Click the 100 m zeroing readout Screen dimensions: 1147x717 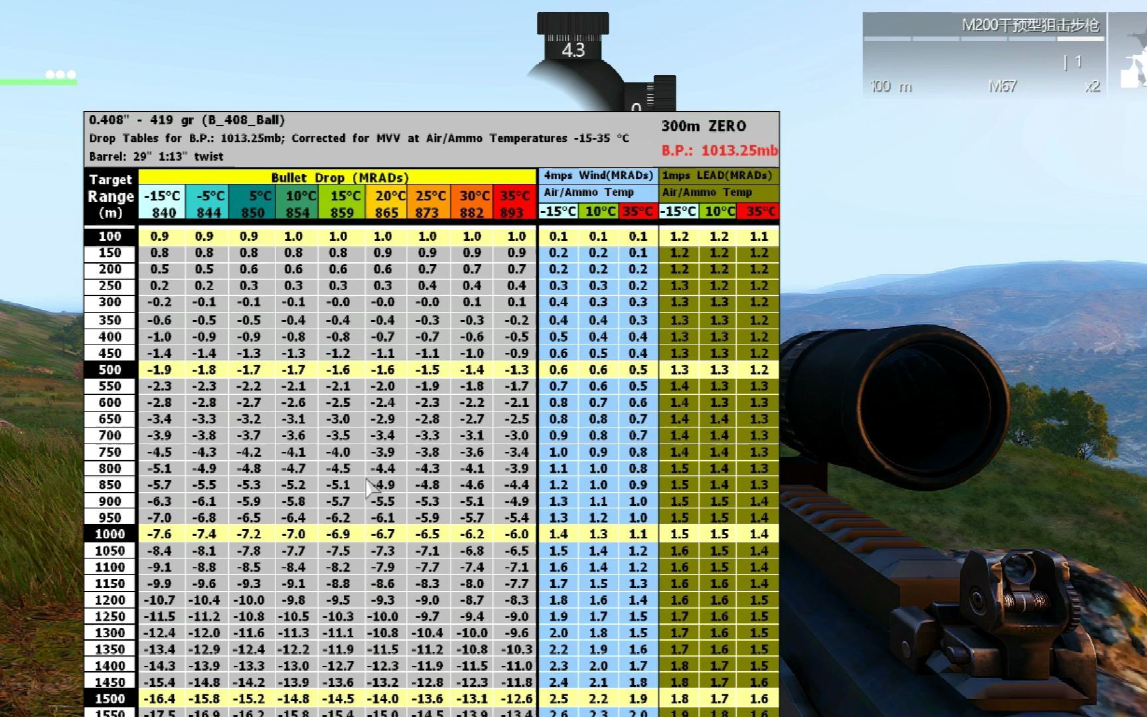pyautogui.click(x=891, y=86)
